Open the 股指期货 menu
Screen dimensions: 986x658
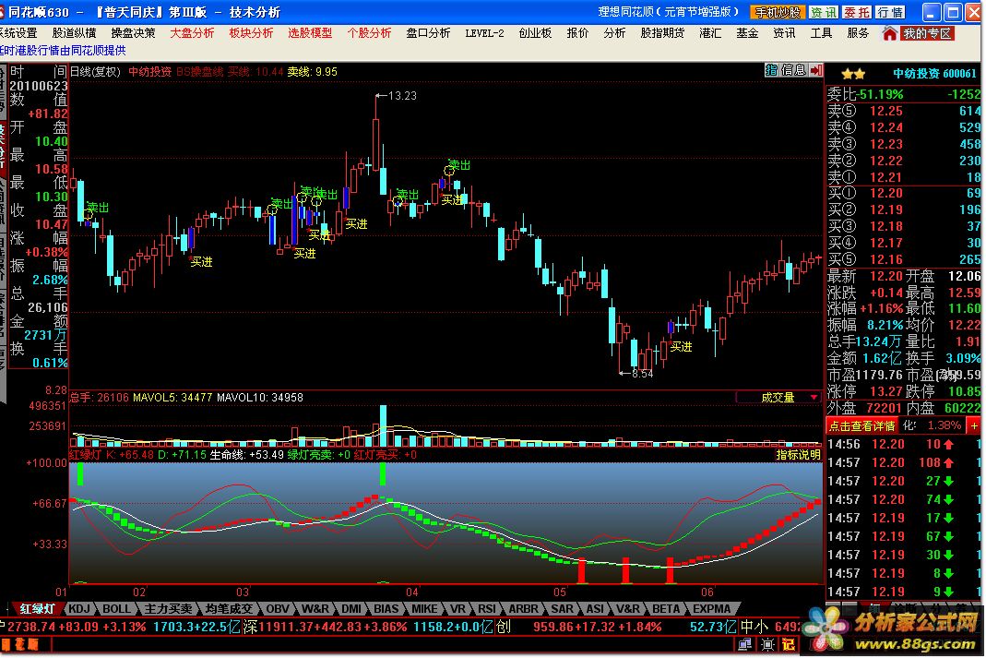(662, 33)
